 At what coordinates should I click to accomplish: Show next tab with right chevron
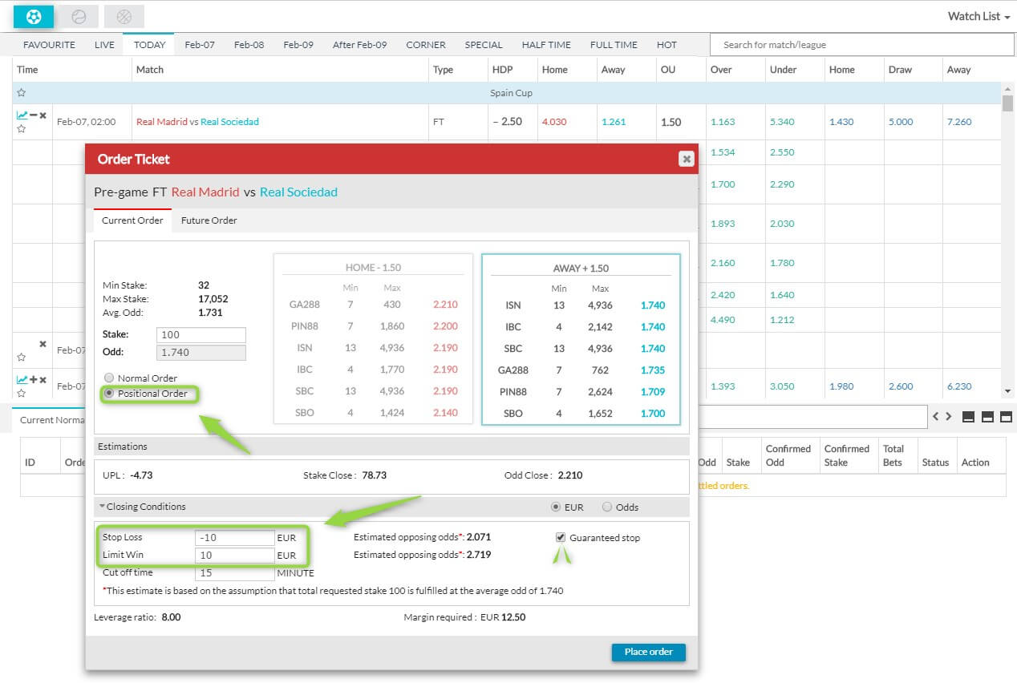[949, 417]
